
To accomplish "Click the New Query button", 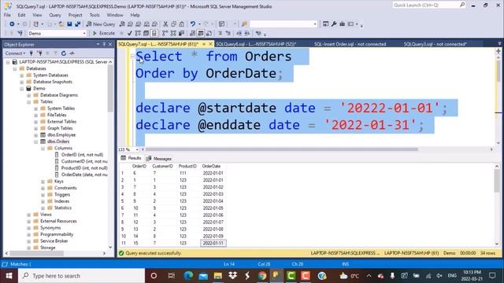I will tap(101, 24).
